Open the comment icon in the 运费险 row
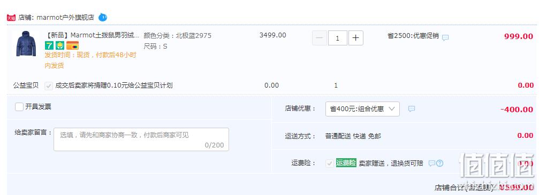The height and width of the screenshot is (195, 539). 432,163
